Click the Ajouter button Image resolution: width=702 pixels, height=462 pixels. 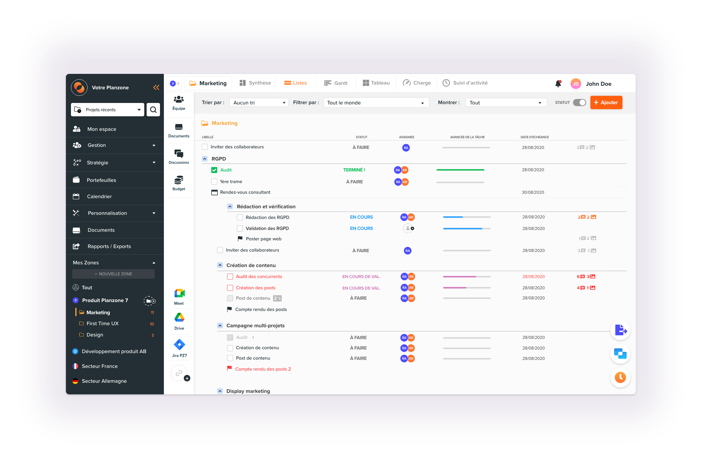click(606, 103)
